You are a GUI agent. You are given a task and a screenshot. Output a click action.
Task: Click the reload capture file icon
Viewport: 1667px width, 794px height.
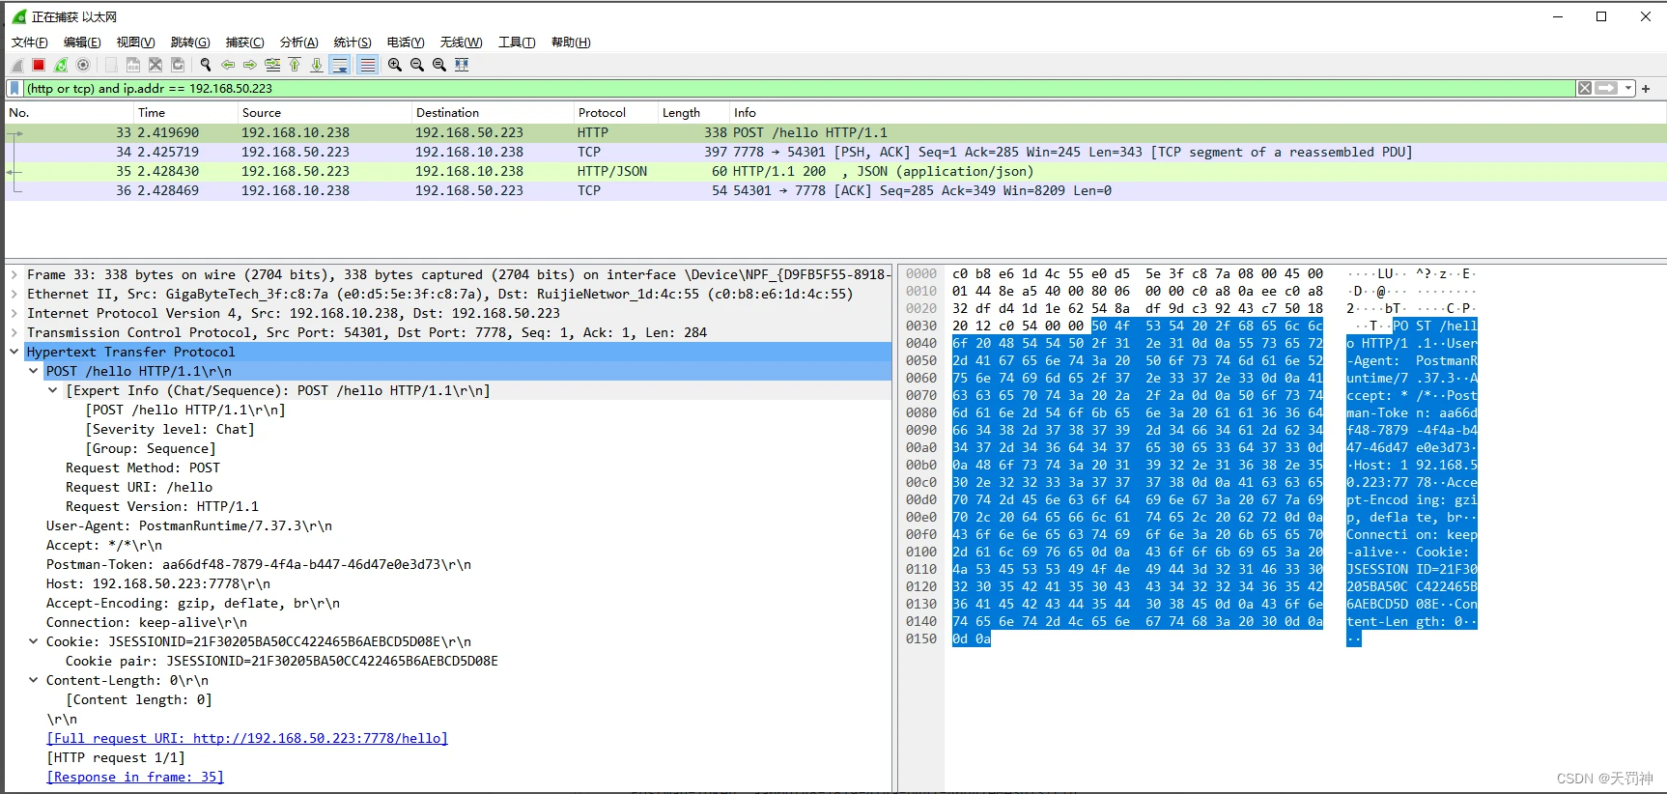point(178,65)
